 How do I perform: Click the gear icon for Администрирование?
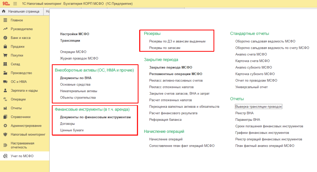(5, 126)
